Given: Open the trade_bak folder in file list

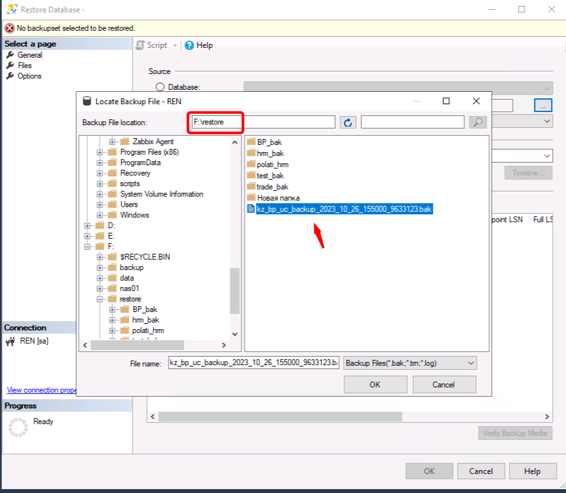Looking at the screenshot, I should (x=272, y=187).
